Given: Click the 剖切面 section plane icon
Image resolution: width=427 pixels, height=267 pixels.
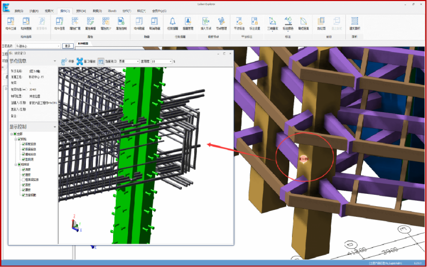Looking at the screenshot, I should click(x=321, y=21).
